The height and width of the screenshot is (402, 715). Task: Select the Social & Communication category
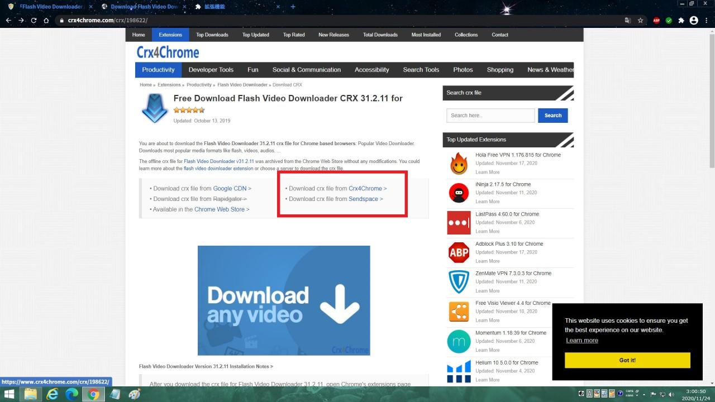click(307, 70)
